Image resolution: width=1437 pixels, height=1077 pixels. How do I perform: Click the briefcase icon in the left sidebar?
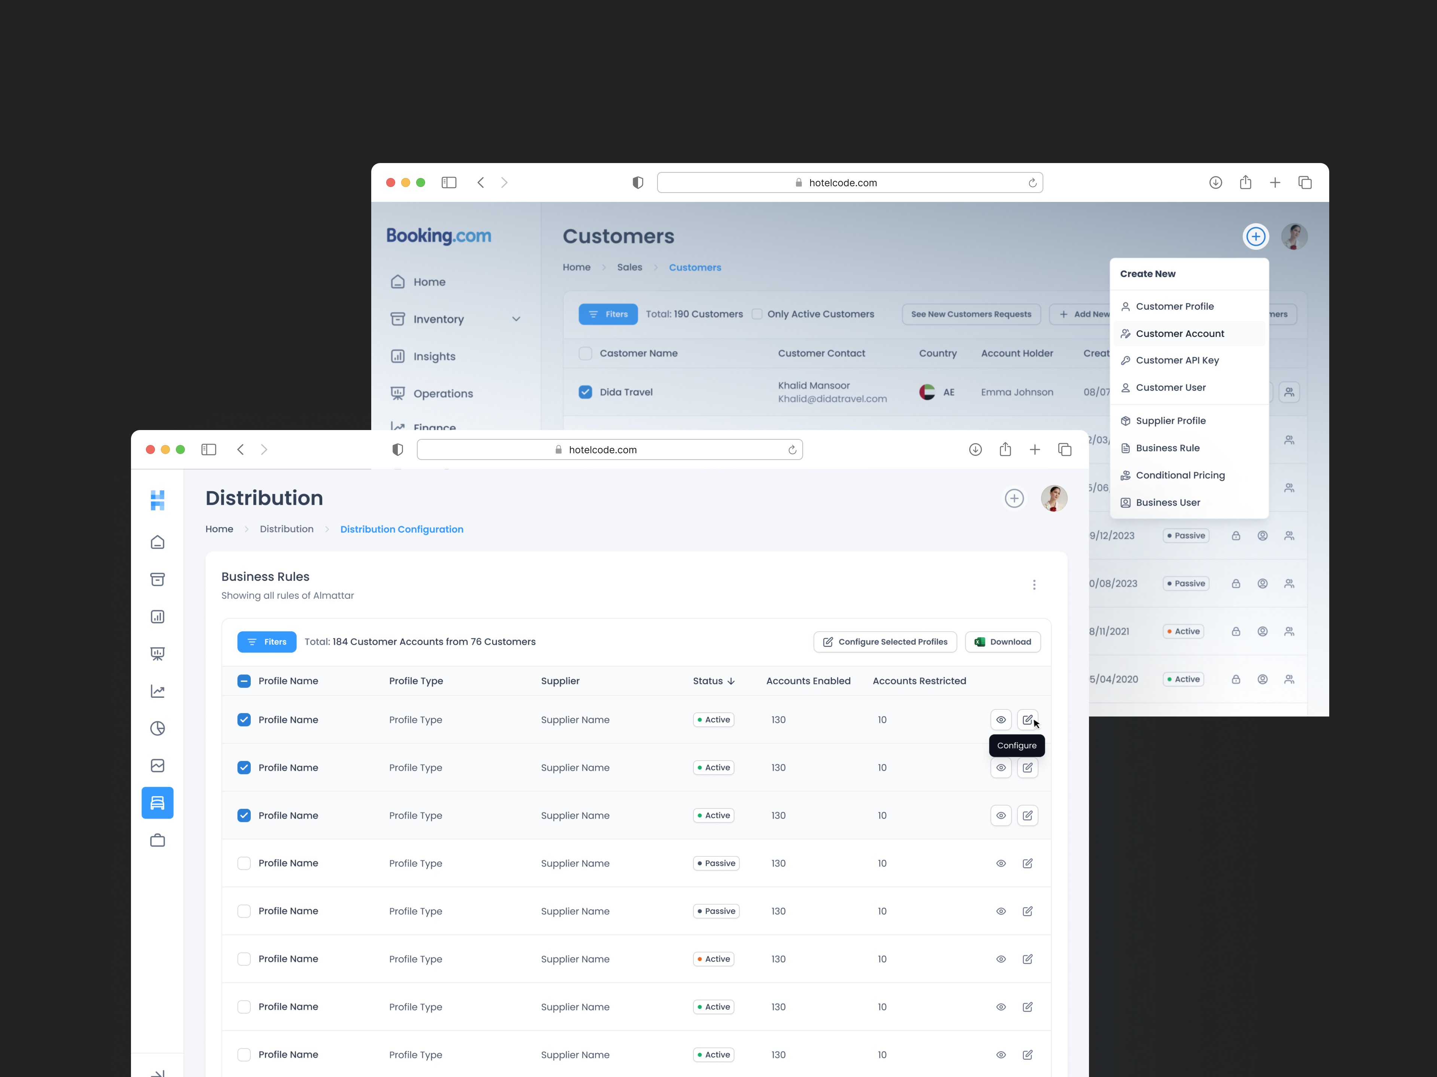tap(157, 840)
